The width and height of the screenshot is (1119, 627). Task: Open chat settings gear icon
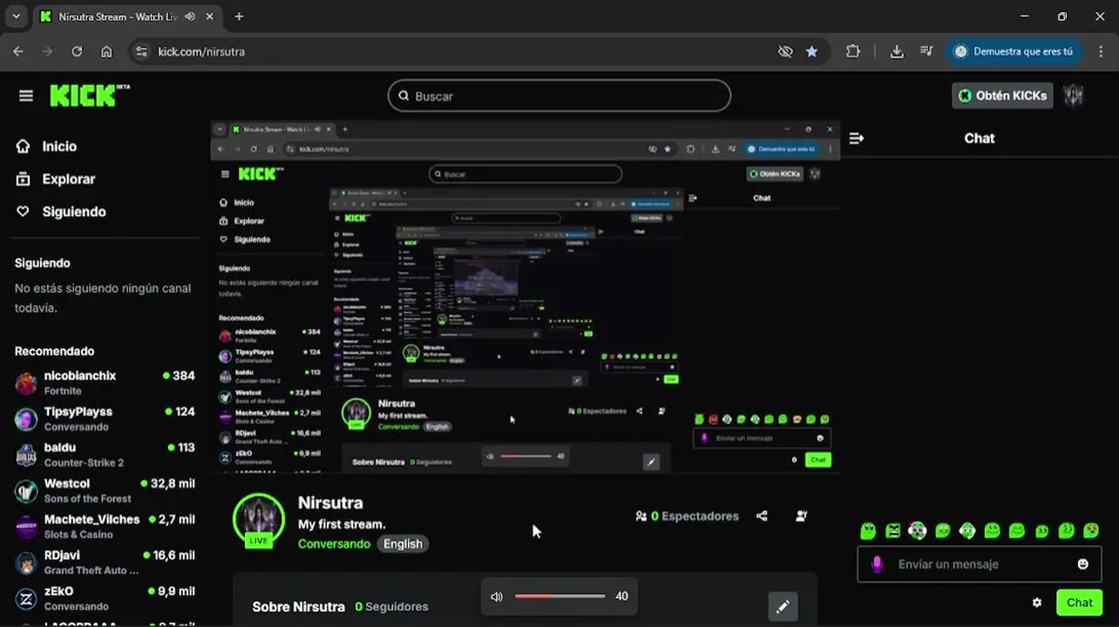pyautogui.click(x=1037, y=603)
